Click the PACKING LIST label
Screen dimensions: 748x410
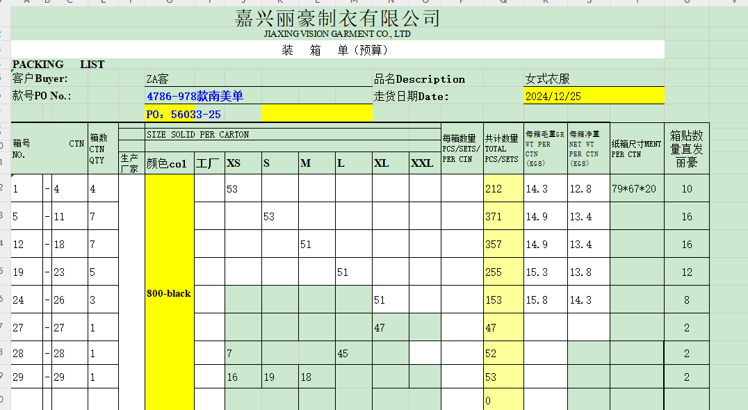[x=58, y=65]
